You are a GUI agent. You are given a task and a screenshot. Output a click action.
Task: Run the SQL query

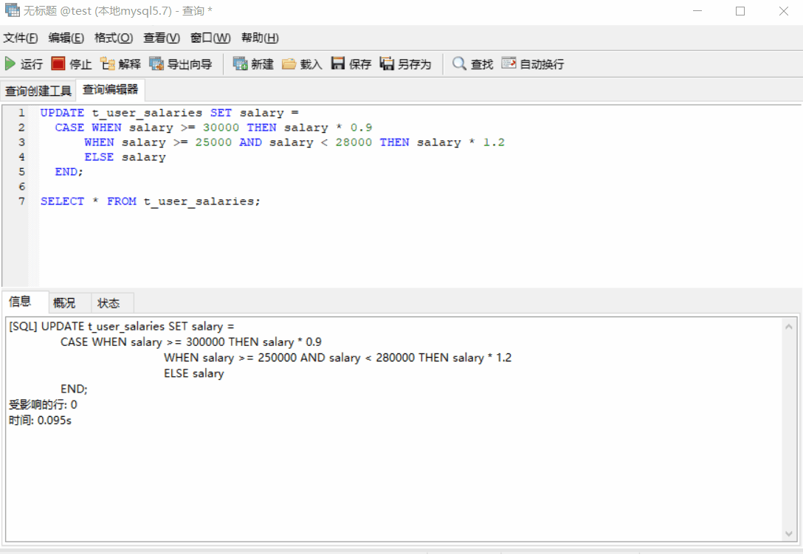pyautogui.click(x=22, y=63)
